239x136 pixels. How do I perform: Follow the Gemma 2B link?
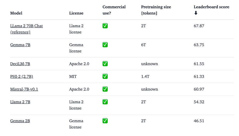[20, 121]
